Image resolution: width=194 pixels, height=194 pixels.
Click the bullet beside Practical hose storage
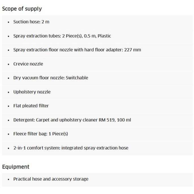tap(8, 179)
